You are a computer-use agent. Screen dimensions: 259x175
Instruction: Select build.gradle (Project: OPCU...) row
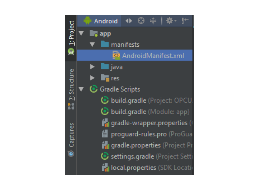tap(135, 100)
